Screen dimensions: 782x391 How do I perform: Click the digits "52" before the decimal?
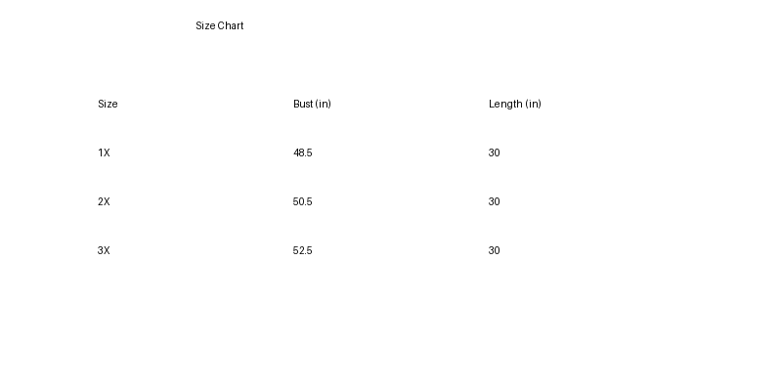click(298, 251)
